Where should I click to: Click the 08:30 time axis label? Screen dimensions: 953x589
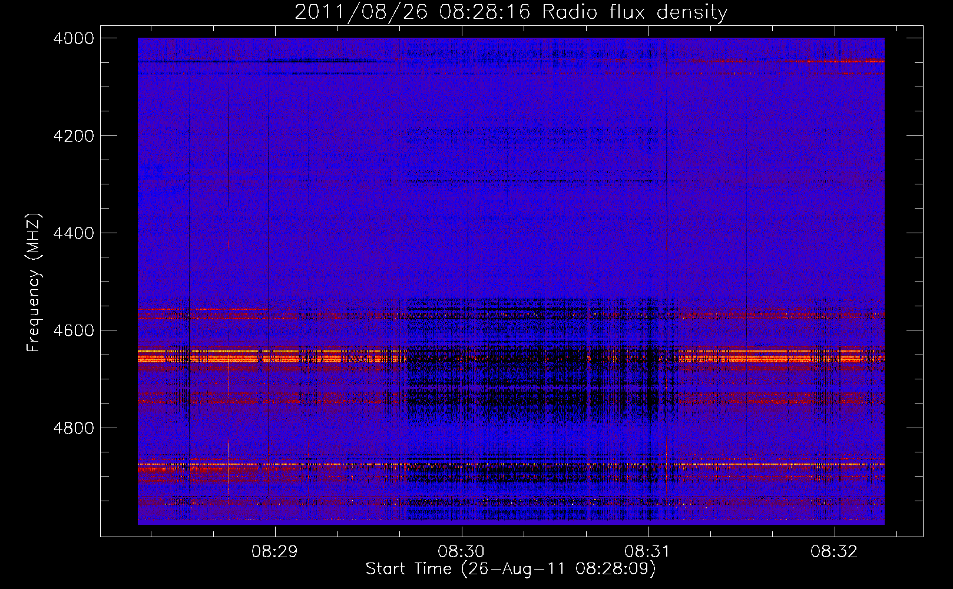(x=461, y=552)
